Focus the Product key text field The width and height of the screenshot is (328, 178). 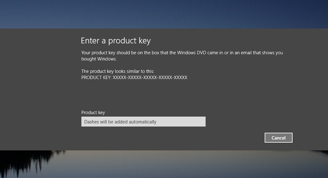[144, 122]
